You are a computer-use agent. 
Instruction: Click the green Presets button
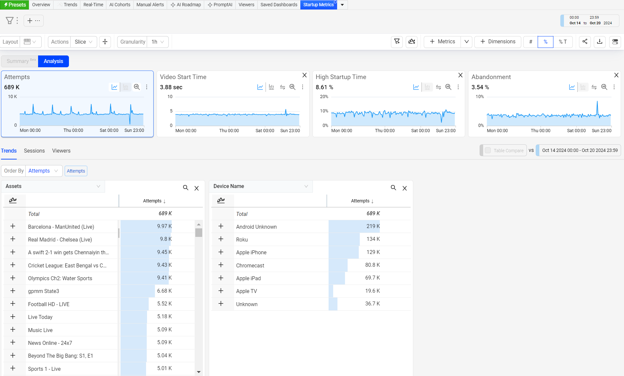pos(15,5)
